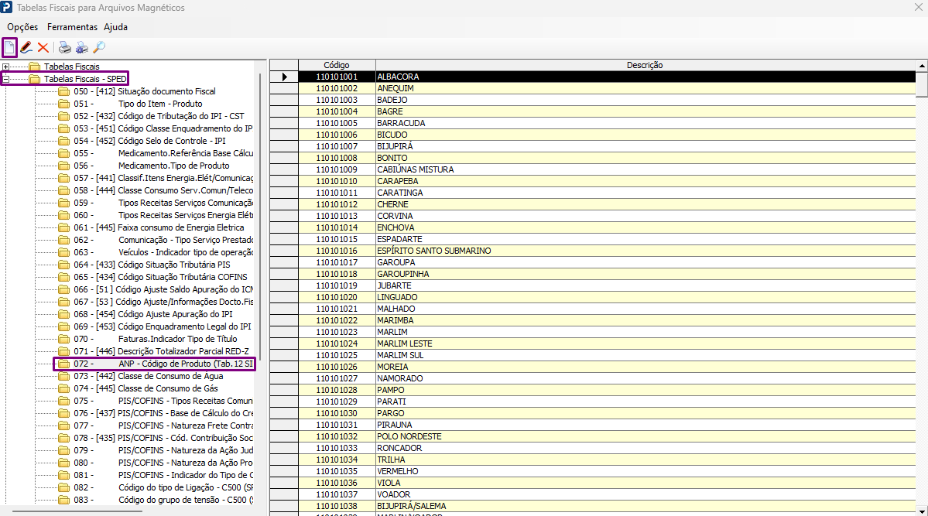Select tree item 068 Código Ajuste Apuração do IPI
The width and height of the screenshot is (928, 516).
coord(153,314)
